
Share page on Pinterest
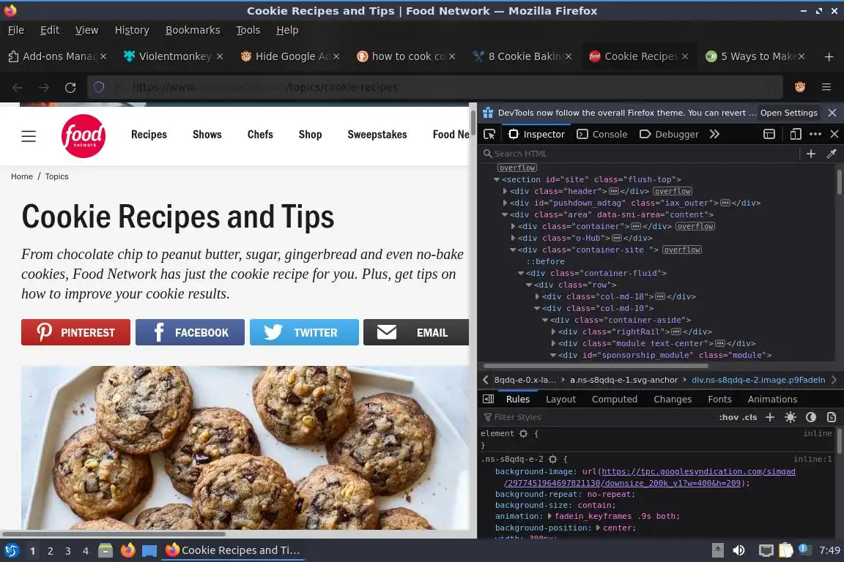tap(76, 332)
